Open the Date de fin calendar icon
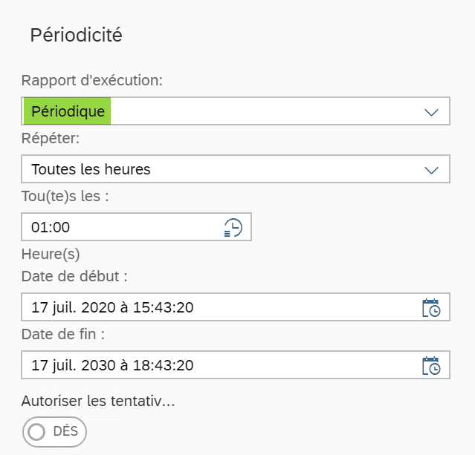 [431, 365]
